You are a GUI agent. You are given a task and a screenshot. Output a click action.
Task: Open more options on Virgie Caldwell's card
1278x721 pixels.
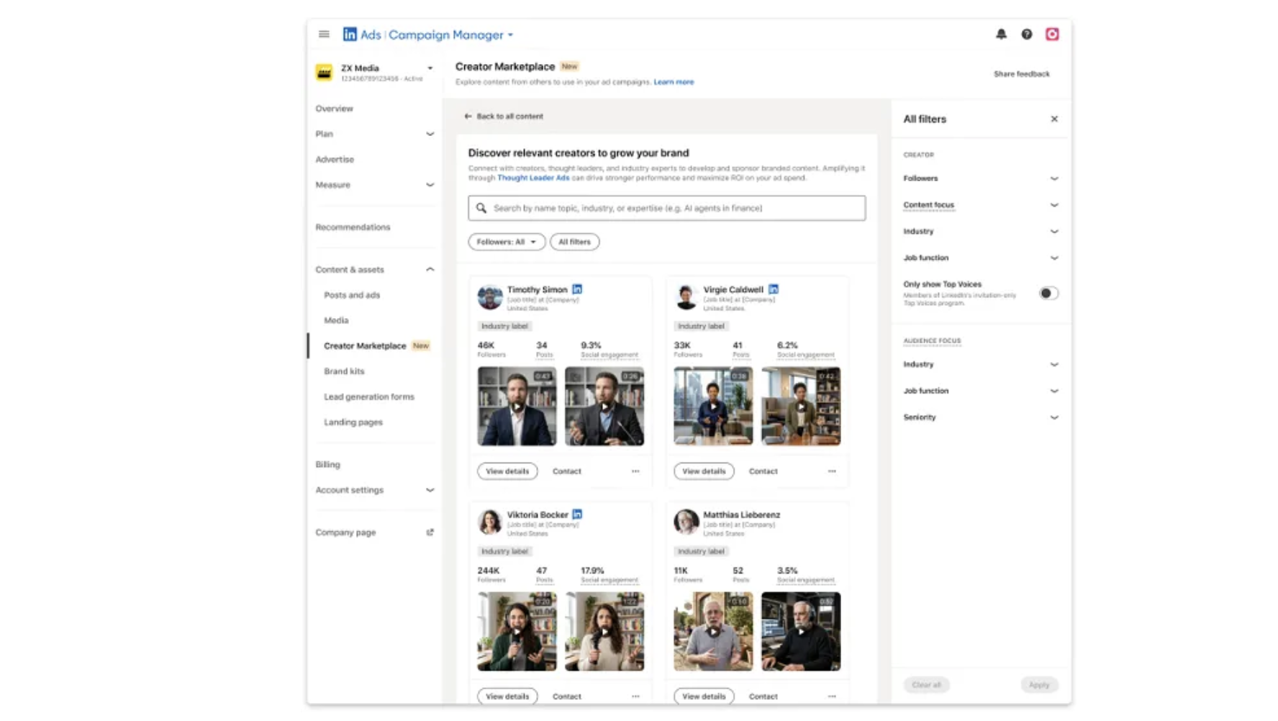point(832,471)
